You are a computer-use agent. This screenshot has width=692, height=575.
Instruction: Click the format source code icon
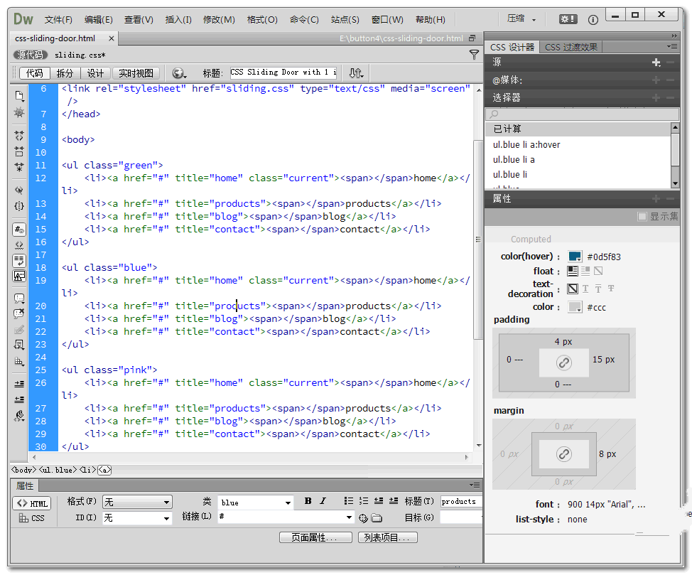click(x=19, y=416)
